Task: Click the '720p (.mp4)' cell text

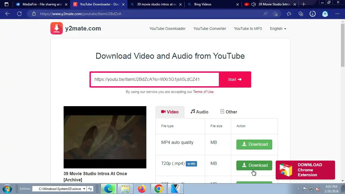Action: click(173, 164)
